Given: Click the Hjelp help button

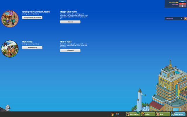Looking at the screenshot, I should point(182,1).
